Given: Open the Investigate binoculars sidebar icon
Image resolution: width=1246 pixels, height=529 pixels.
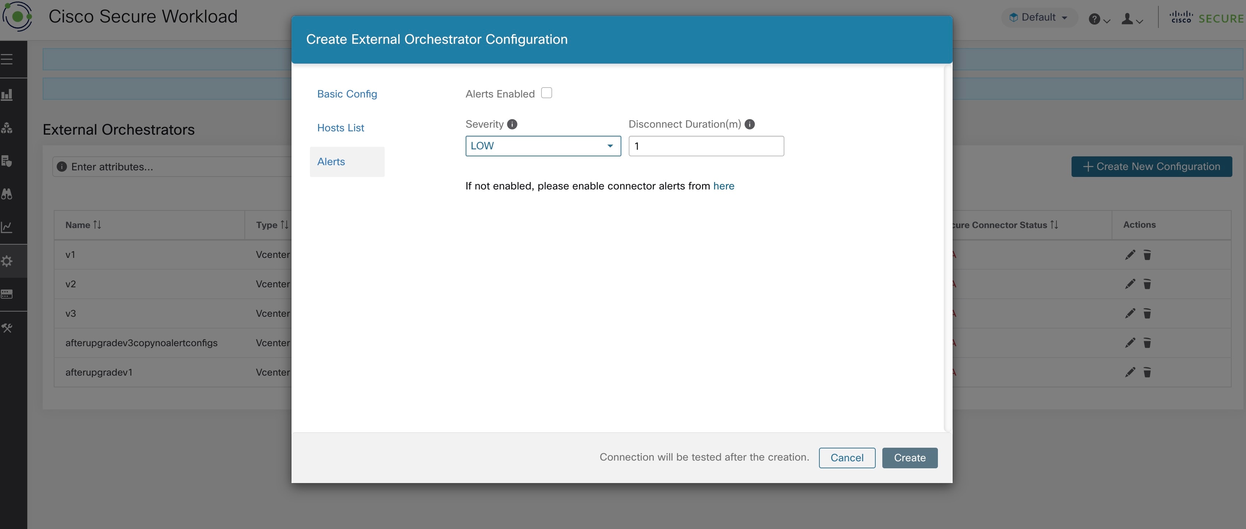Looking at the screenshot, I should pyautogui.click(x=7, y=194).
